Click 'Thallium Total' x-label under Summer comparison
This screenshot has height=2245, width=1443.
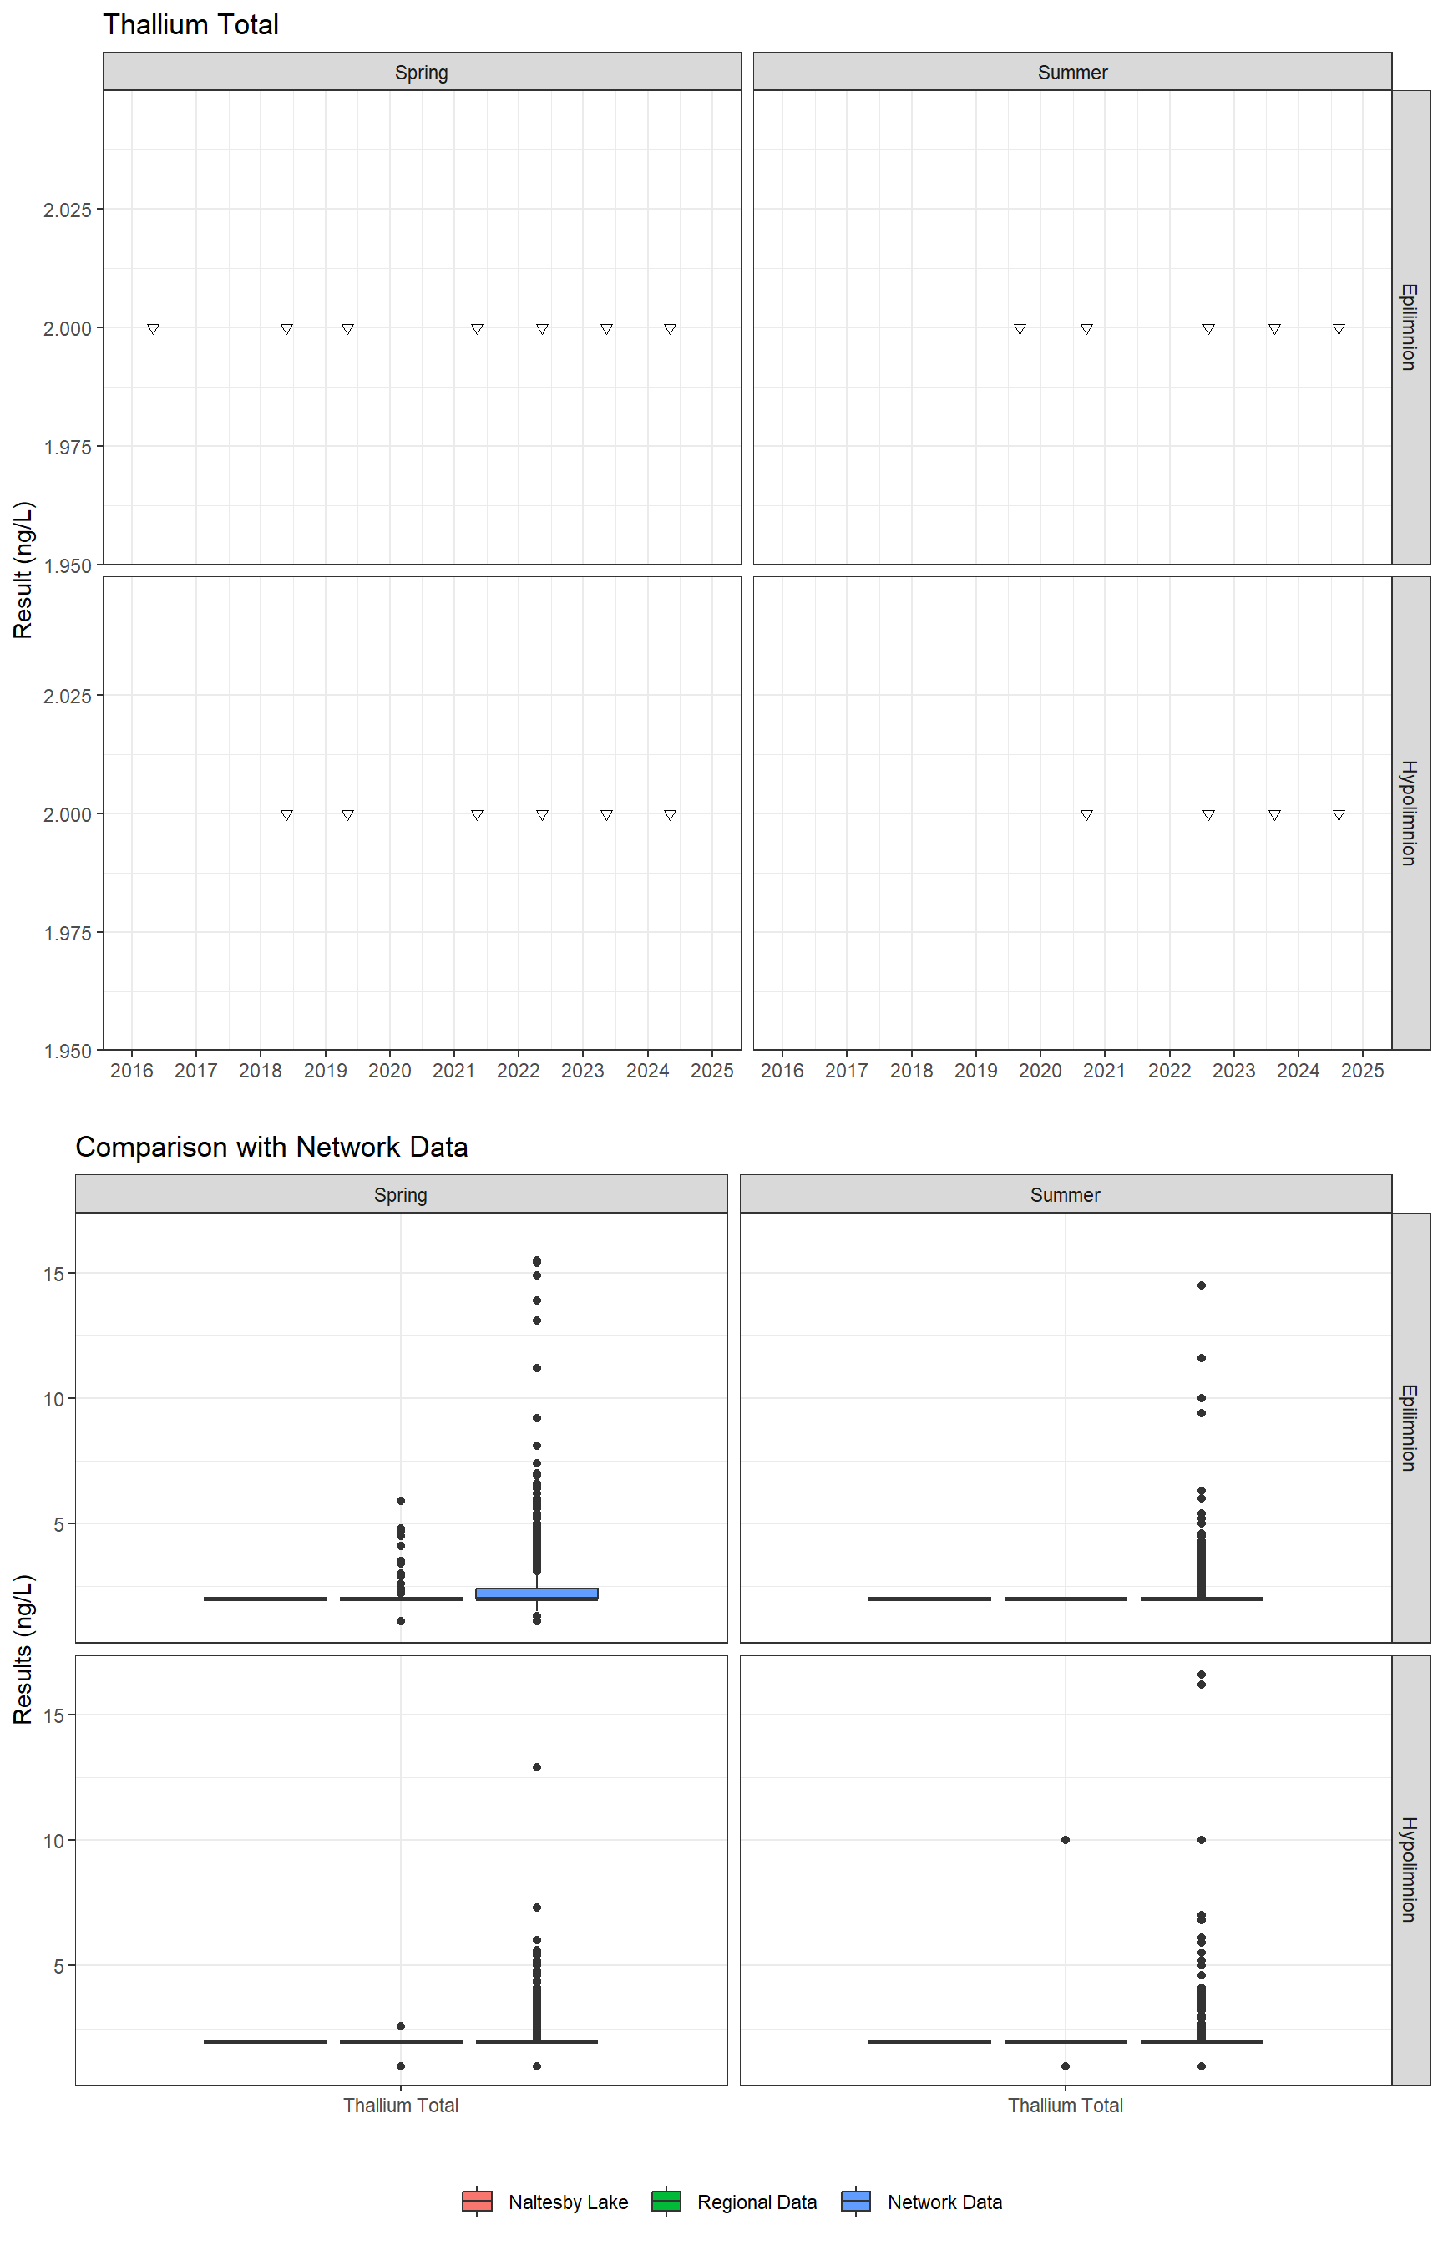1066,2106
